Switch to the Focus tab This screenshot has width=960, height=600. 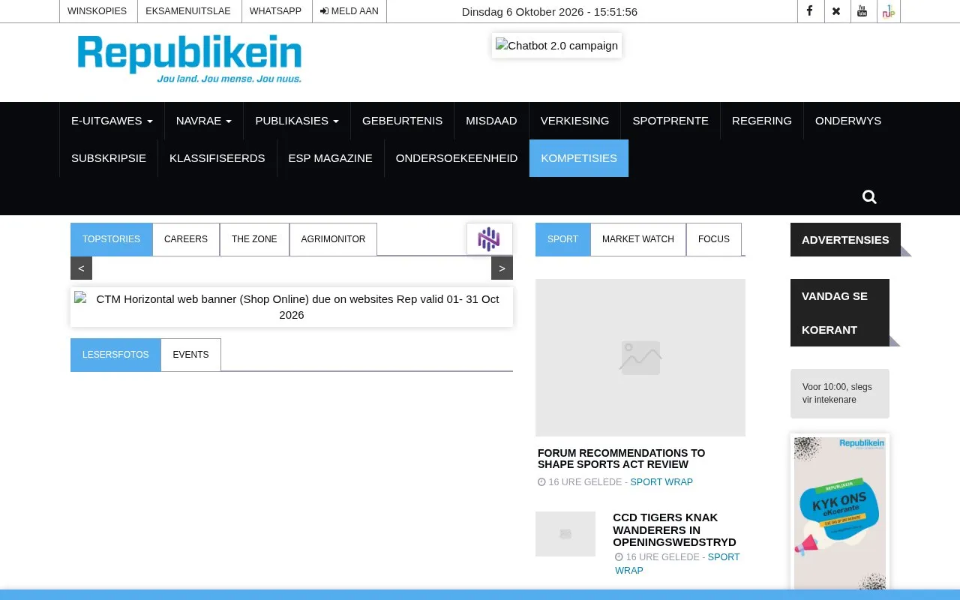(x=714, y=239)
